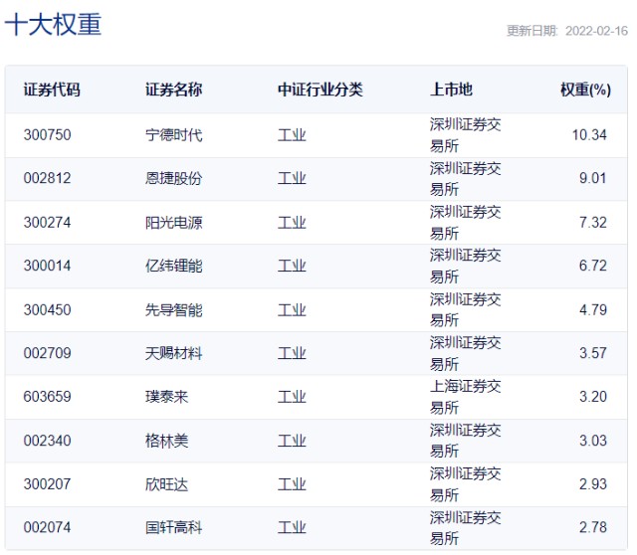637x555 pixels.
Task: Select stock code 300750
Action: (47, 135)
